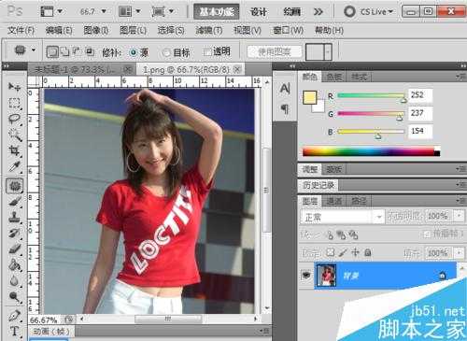Image resolution: width=467 pixels, height=341 pixels.
Task: Click the Design workspace button
Action: tap(259, 12)
